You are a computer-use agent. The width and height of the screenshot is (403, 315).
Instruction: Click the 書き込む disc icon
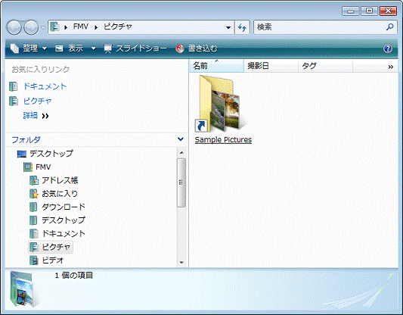pos(180,48)
